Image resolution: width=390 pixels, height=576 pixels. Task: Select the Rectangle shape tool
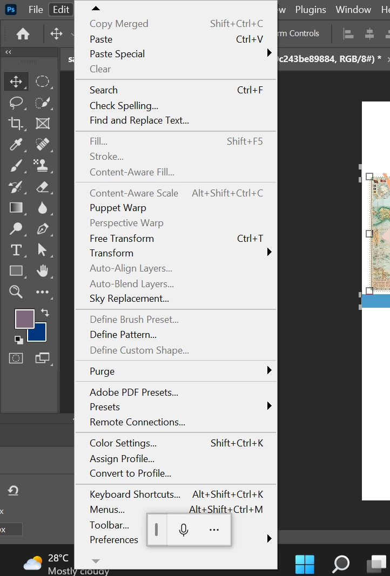[16, 271]
